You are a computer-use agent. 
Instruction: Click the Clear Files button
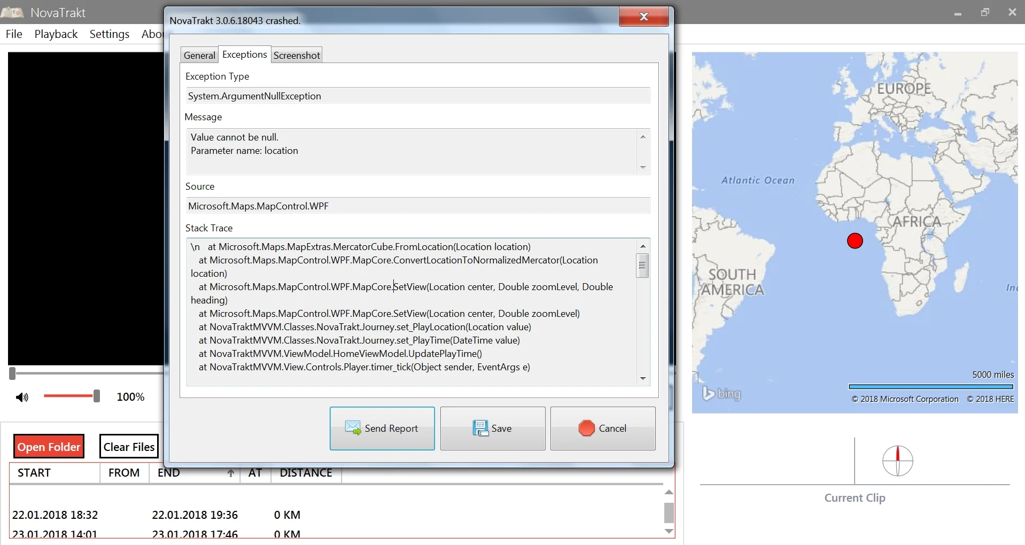(x=129, y=447)
